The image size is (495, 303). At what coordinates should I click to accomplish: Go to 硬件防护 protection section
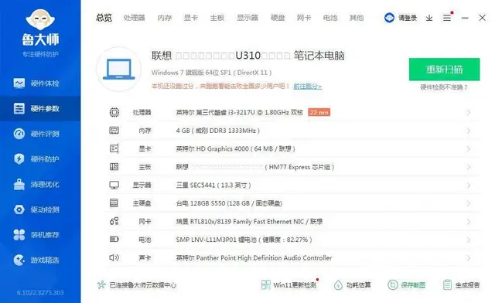pyautogui.click(x=40, y=158)
